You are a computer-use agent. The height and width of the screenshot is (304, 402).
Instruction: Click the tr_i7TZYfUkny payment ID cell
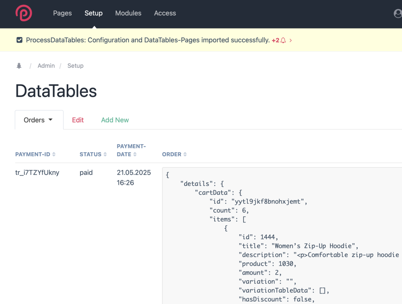point(37,173)
